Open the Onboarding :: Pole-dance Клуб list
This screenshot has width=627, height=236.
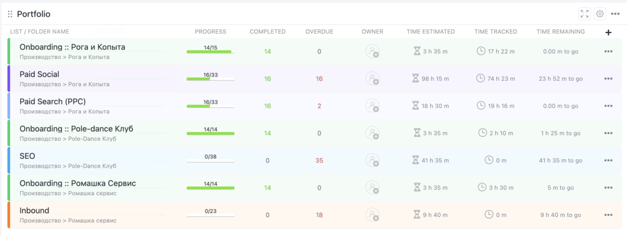click(76, 129)
